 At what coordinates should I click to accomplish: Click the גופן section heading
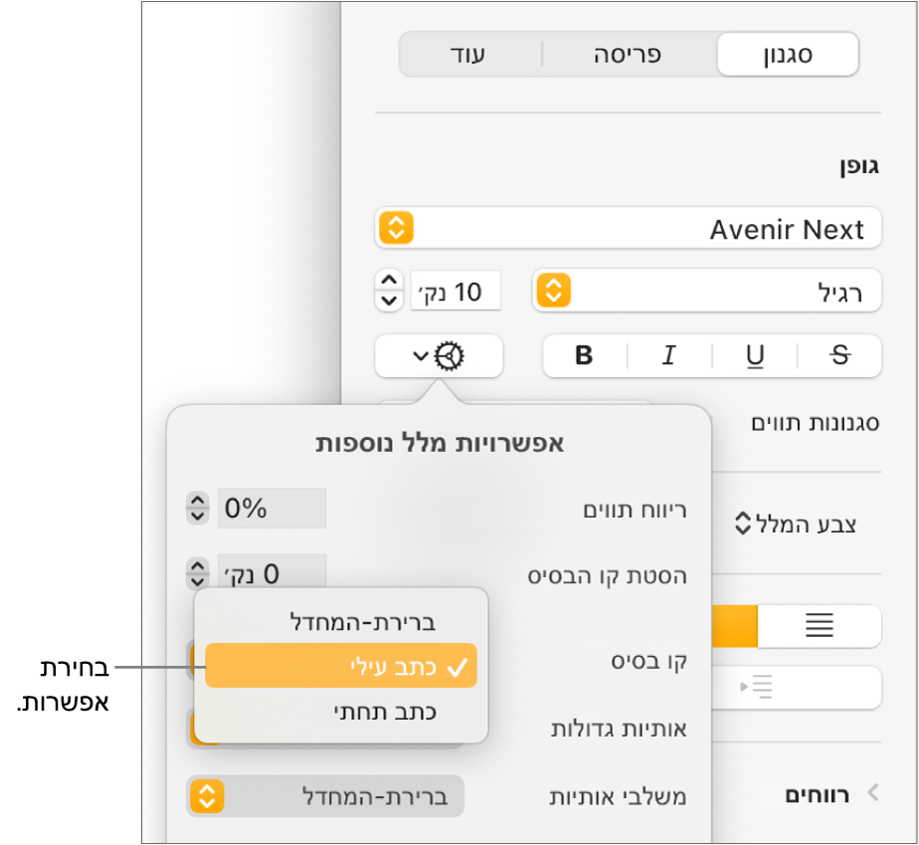point(859,166)
